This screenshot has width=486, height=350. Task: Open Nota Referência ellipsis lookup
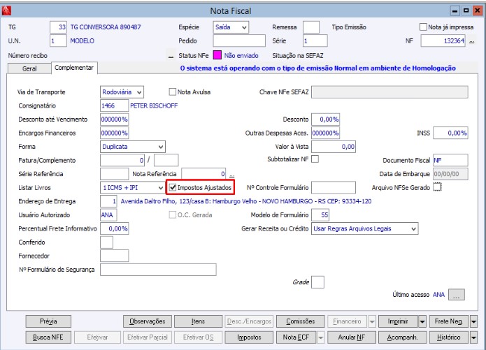(x=231, y=175)
